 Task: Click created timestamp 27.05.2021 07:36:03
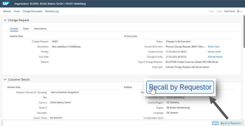(176, 52)
